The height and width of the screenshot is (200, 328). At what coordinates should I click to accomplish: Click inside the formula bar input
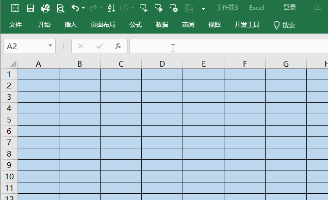228,46
